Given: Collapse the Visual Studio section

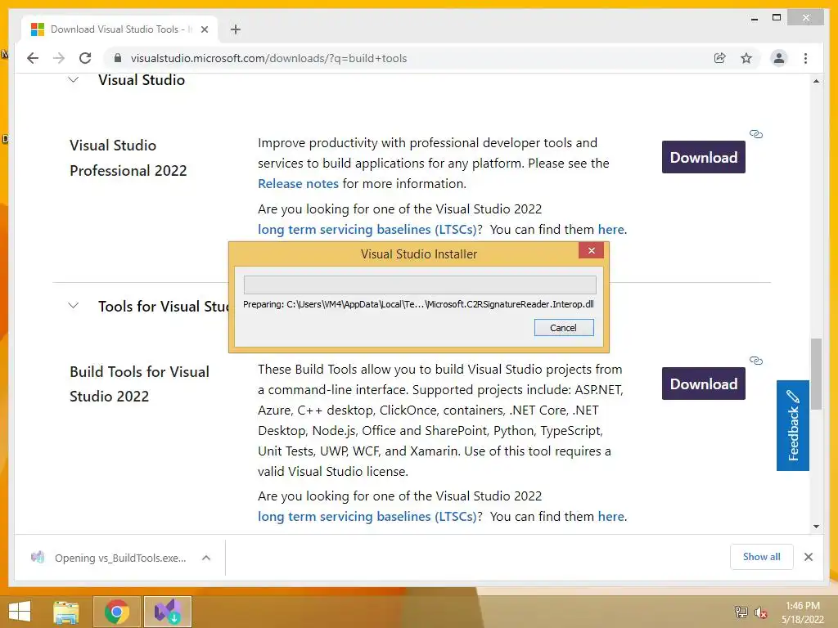Looking at the screenshot, I should pyautogui.click(x=73, y=80).
